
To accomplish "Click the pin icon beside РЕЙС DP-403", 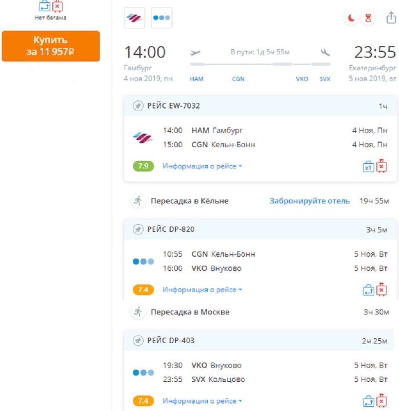I will pos(138,340).
